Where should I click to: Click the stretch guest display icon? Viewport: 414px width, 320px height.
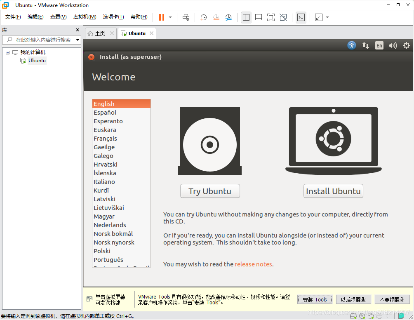tap(319, 17)
